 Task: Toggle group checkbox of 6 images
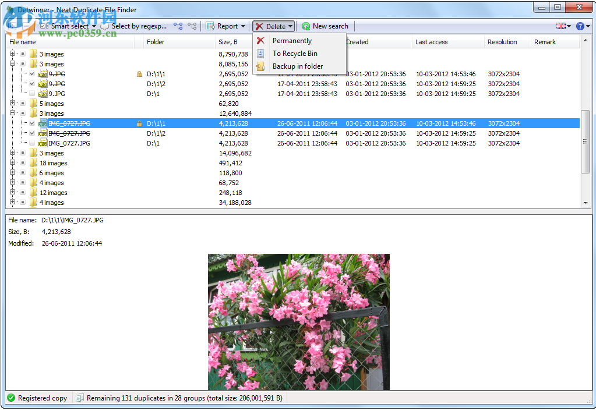click(23, 172)
